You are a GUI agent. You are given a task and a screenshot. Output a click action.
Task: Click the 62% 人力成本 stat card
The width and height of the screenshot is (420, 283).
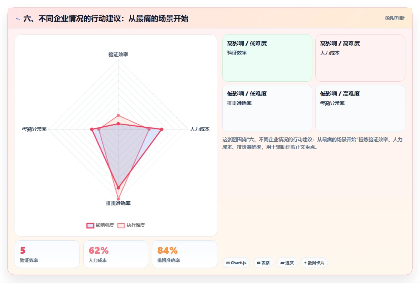[x=116, y=254]
